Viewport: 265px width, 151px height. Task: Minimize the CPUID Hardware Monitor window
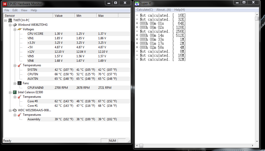pos(109,3)
